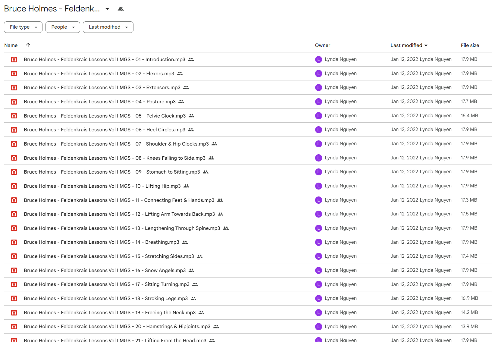Click audio file icon for 05 - Pelvic Clock.mp3

coord(14,116)
